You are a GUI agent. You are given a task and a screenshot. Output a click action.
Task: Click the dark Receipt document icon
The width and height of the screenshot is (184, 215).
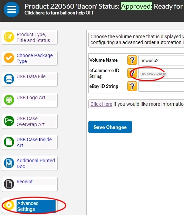(x=9, y=184)
